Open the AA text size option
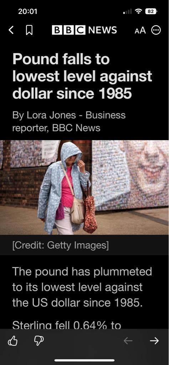Viewport: 169px width, 365px height. pos(140,30)
